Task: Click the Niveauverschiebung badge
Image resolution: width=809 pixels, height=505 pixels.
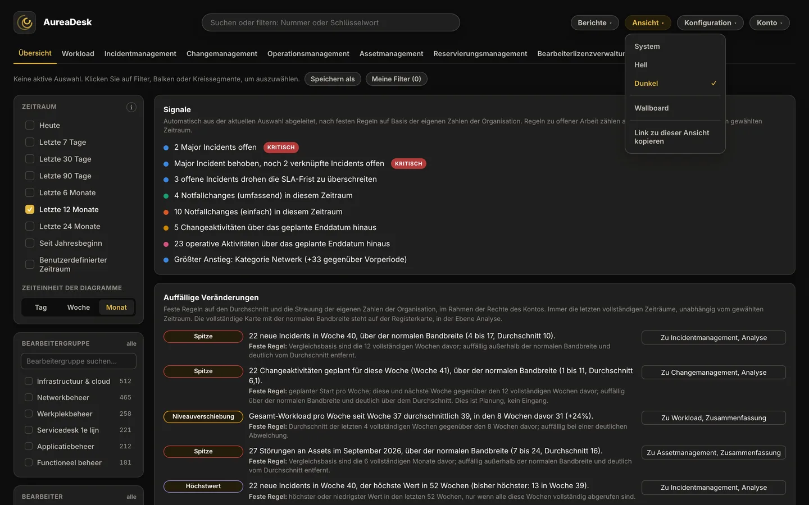Action: [x=203, y=417]
